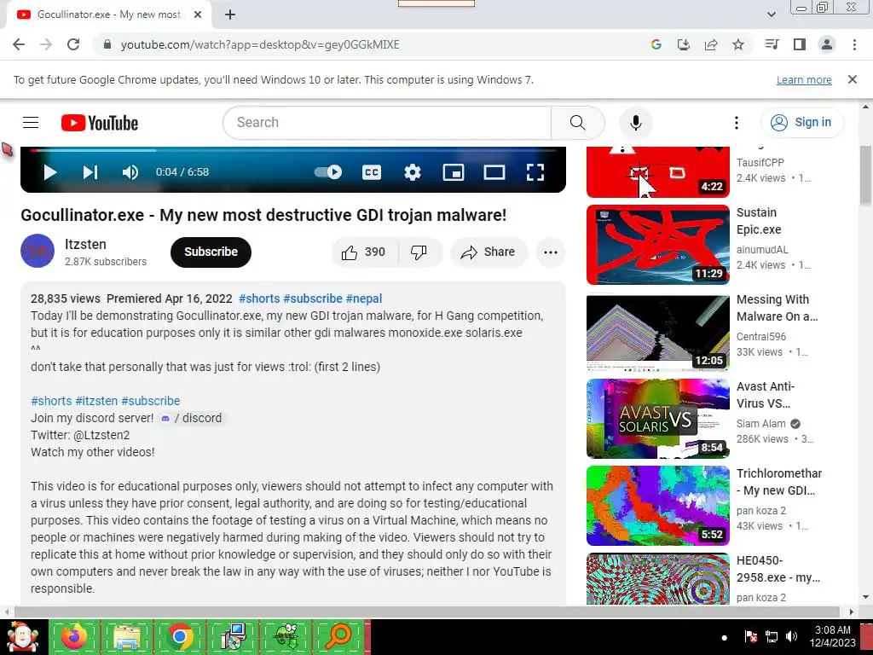Open the Santa start button
Viewport: 873px width, 655px height.
tap(22, 636)
